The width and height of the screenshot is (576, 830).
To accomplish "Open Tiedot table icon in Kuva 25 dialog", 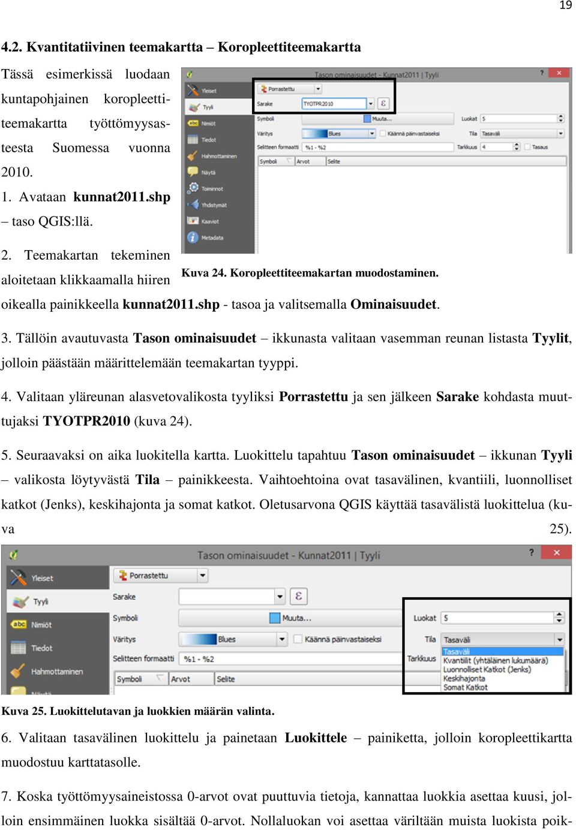I will [19, 648].
